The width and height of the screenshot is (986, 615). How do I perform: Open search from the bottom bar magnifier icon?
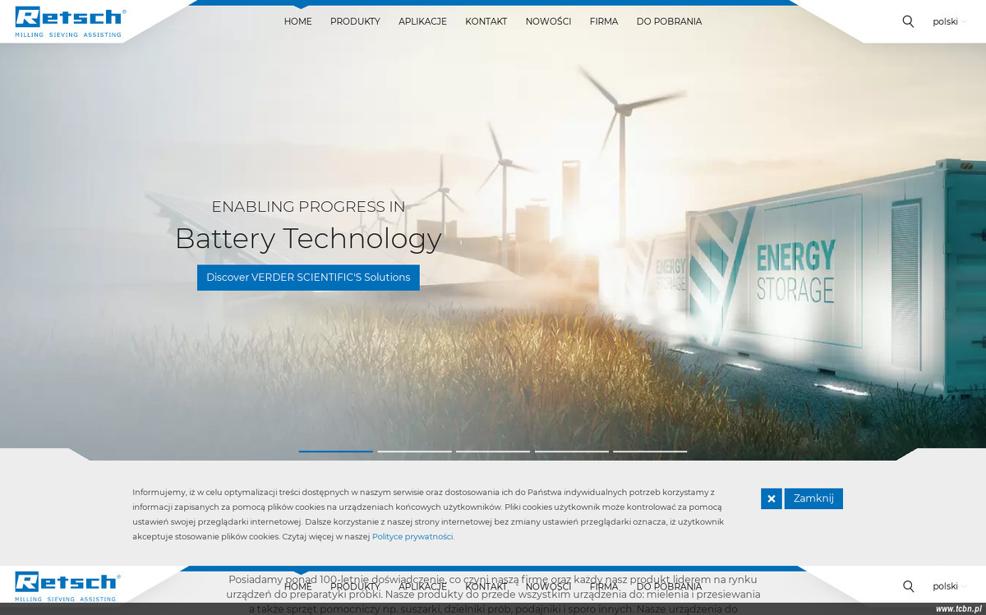tap(908, 586)
